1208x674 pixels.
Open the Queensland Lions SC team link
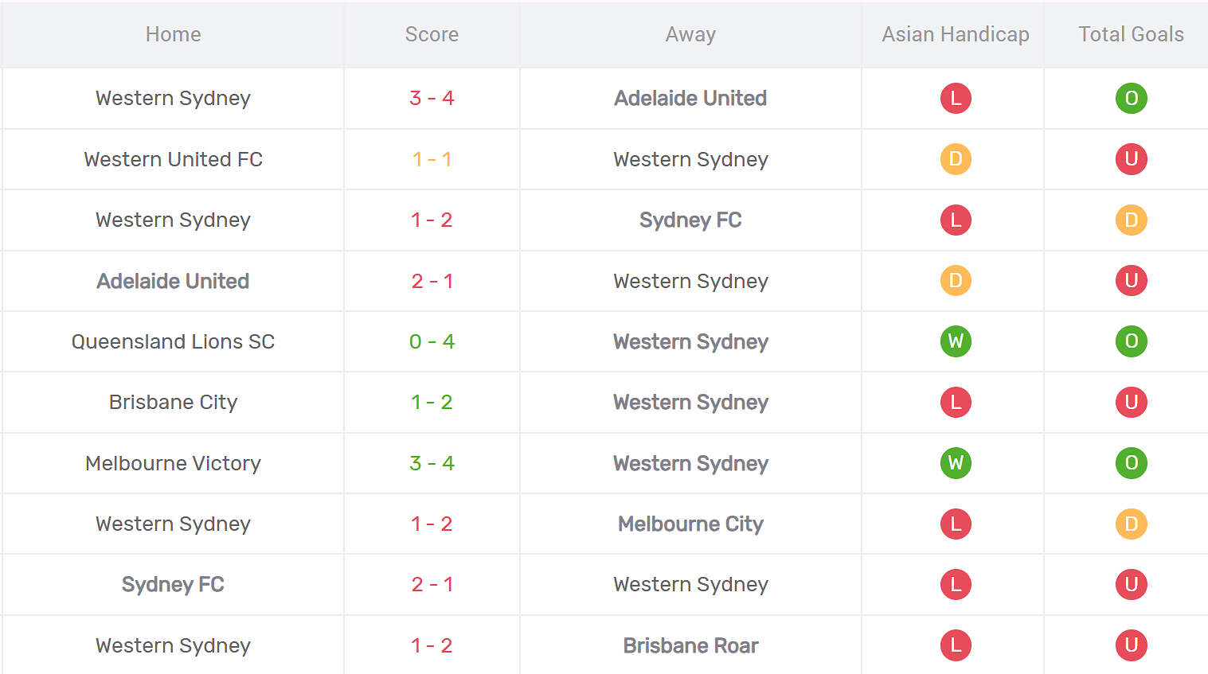(x=173, y=341)
